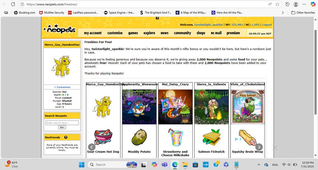Show hidden system tray icons chevron
318x170 pixels.
pos(259,165)
